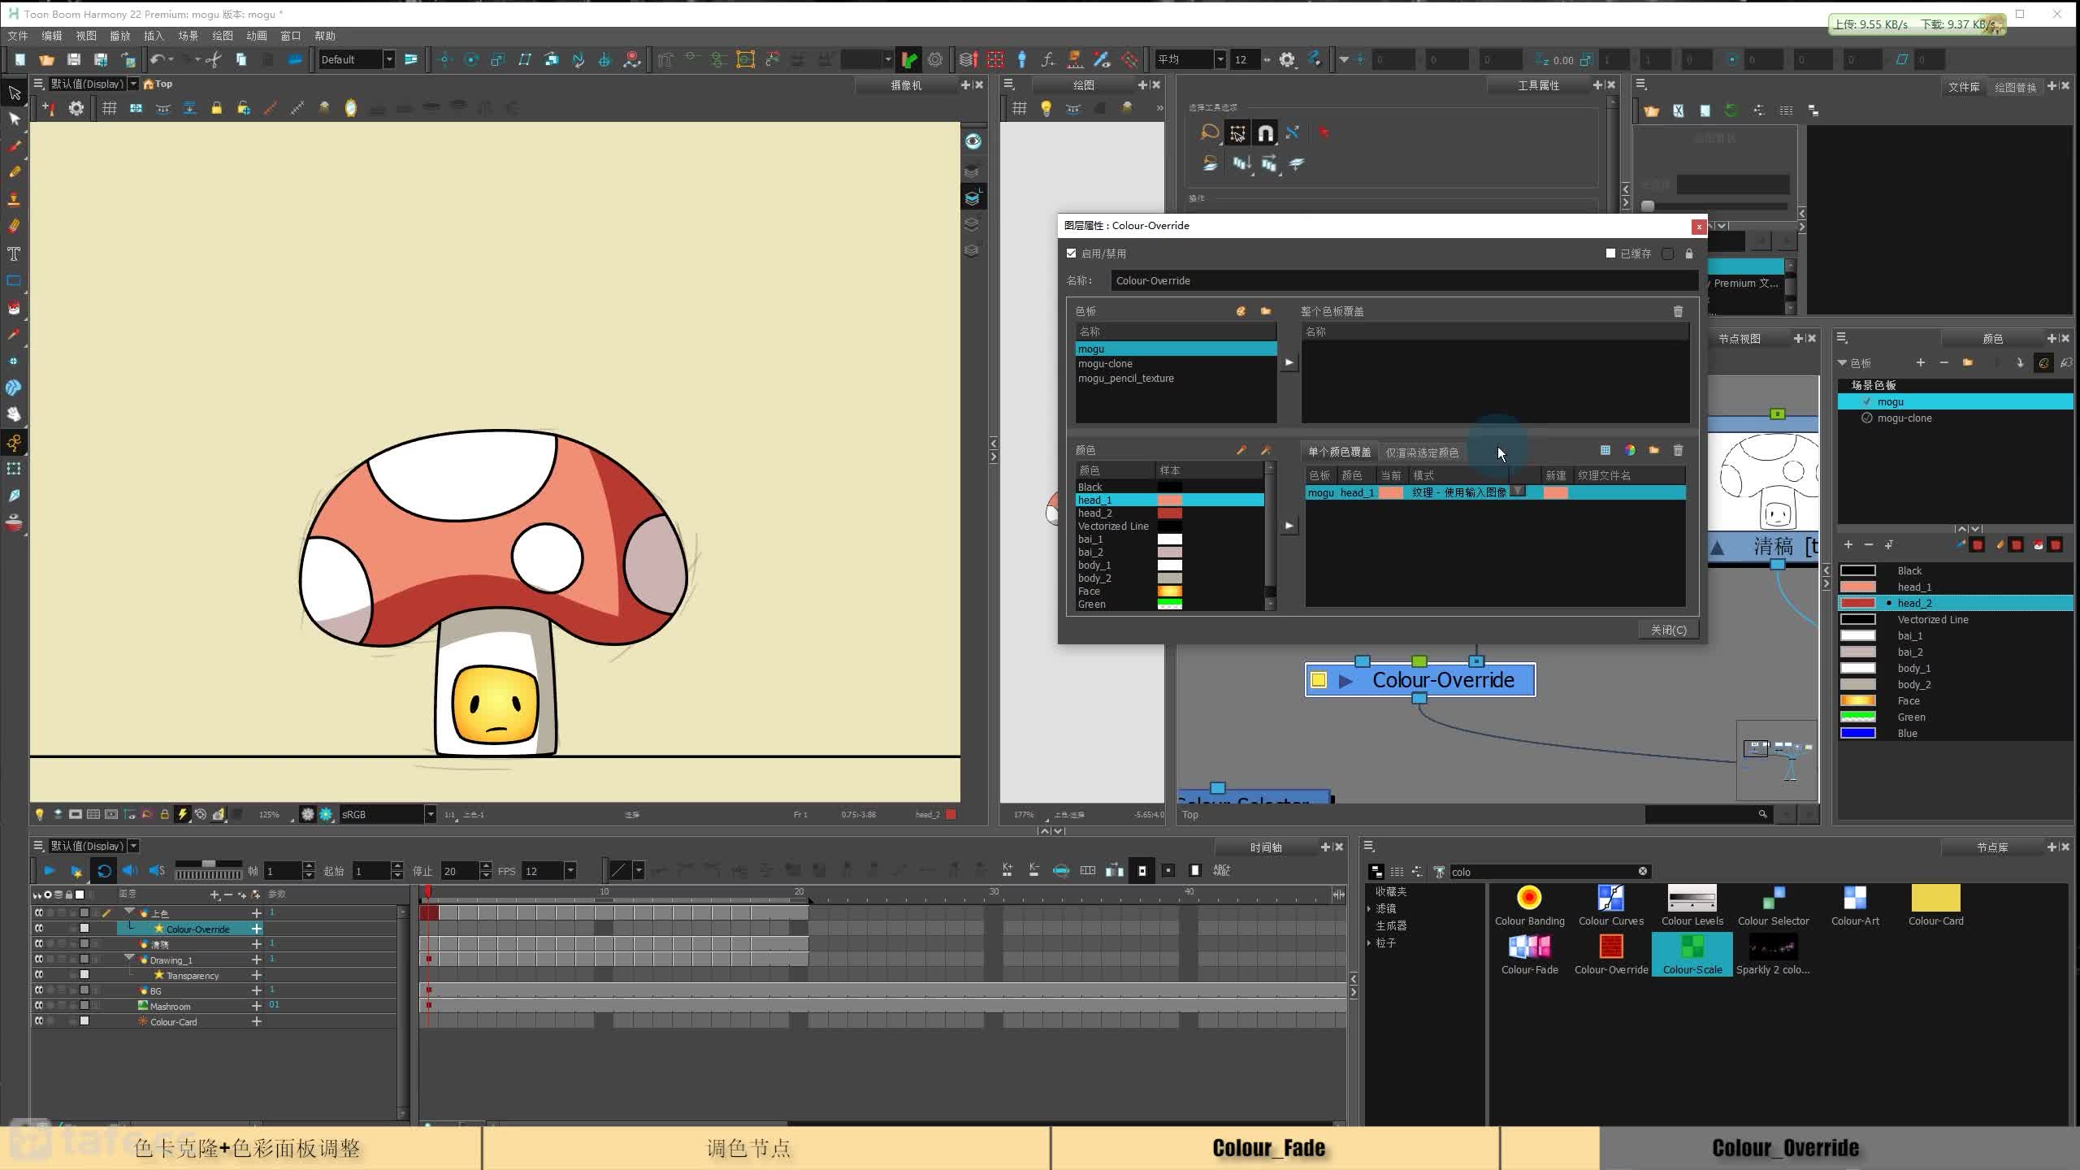Select the Colour-Fade node in the library
Viewport: 2080px width, 1170px height.
1529,954
